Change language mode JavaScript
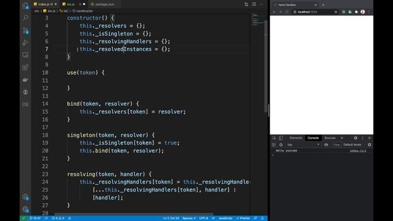The image size is (393, 221). [225, 219]
